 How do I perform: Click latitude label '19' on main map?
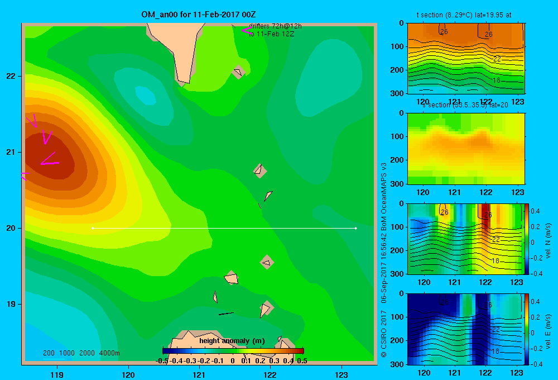click(11, 304)
